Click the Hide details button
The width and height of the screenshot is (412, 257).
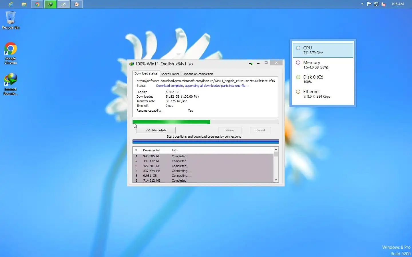pyautogui.click(x=156, y=130)
